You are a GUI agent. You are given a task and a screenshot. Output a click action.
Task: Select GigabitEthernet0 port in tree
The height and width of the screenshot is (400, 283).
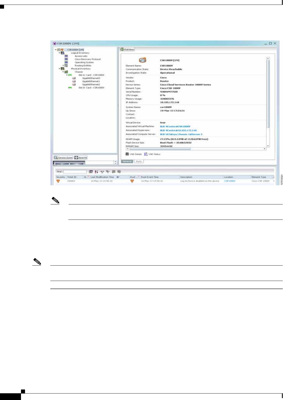pos(91,78)
